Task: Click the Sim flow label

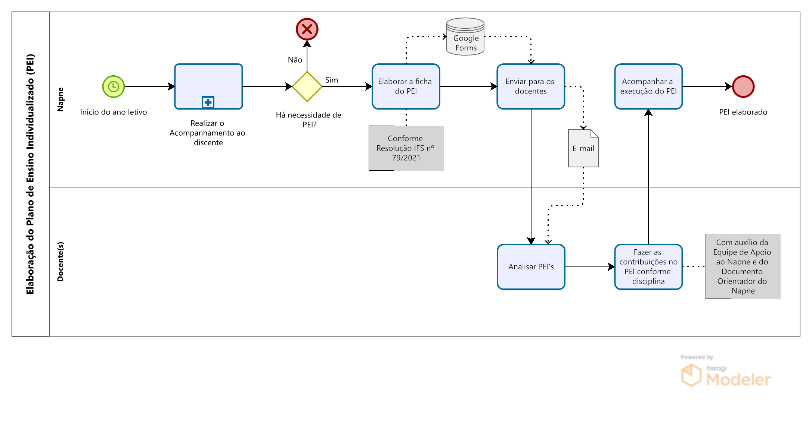Action: pos(331,80)
